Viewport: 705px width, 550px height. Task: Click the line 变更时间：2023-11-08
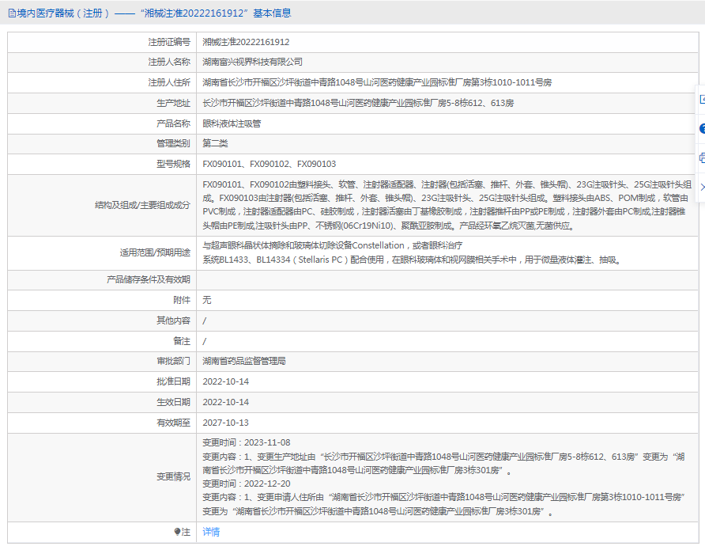247,443
